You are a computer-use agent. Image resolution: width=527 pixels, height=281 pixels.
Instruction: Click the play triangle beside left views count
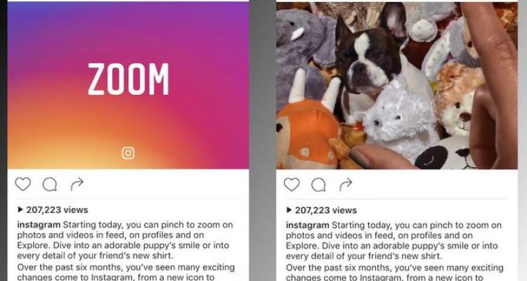click(x=20, y=210)
